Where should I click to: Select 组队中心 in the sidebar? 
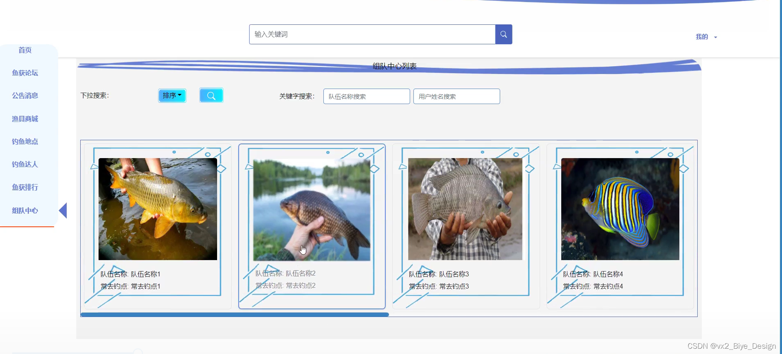25,211
